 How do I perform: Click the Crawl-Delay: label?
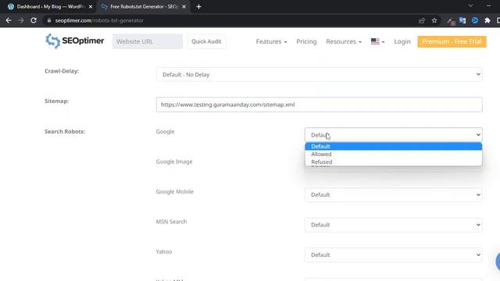[x=62, y=71]
